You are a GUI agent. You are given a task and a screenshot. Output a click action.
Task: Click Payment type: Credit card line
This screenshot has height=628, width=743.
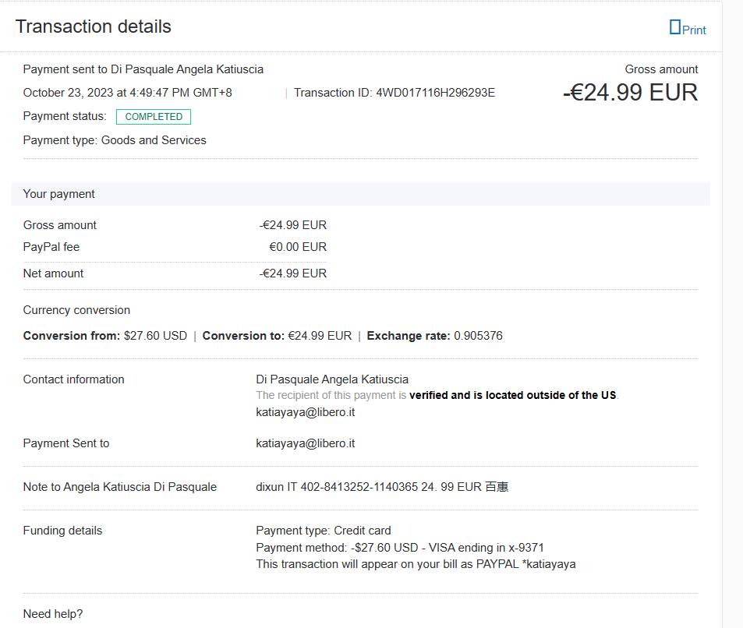(x=324, y=531)
